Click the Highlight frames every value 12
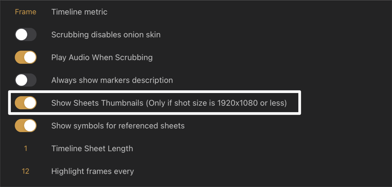The height and width of the screenshot is (187, 392). (x=26, y=171)
